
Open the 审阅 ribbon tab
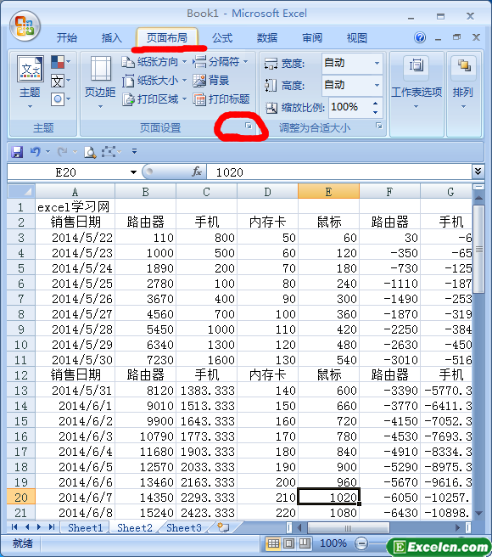point(312,37)
